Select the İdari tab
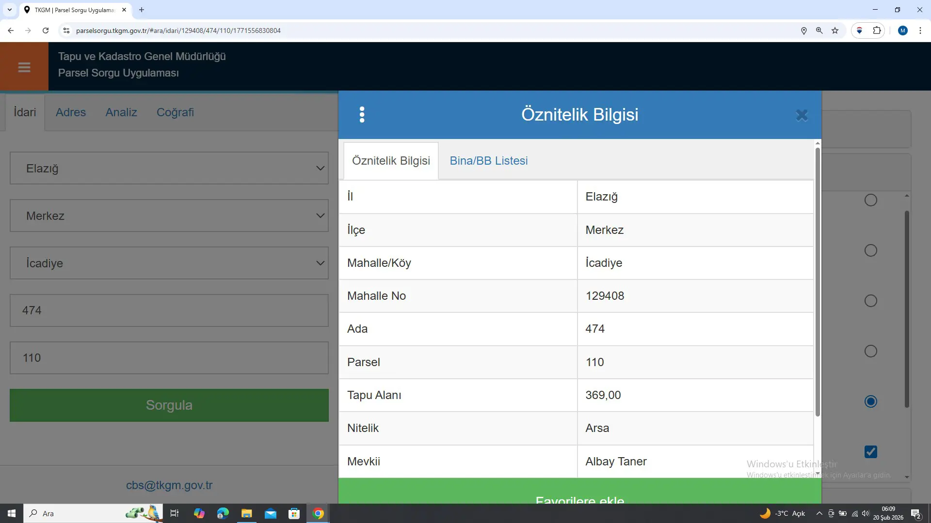This screenshot has height=523, width=931. (25, 112)
